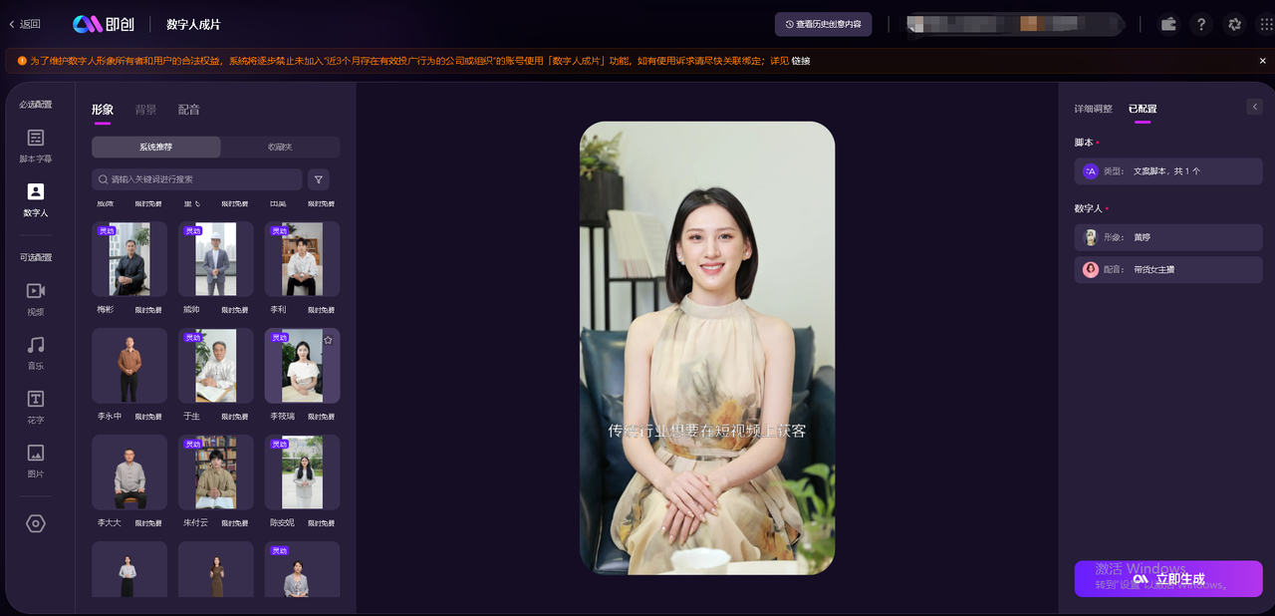Switch to 收藏夹 favorites list

[x=280, y=148]
